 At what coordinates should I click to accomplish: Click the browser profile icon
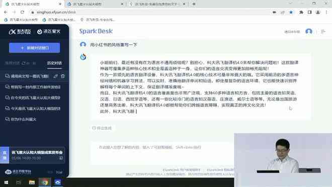(x=318, y=12)
